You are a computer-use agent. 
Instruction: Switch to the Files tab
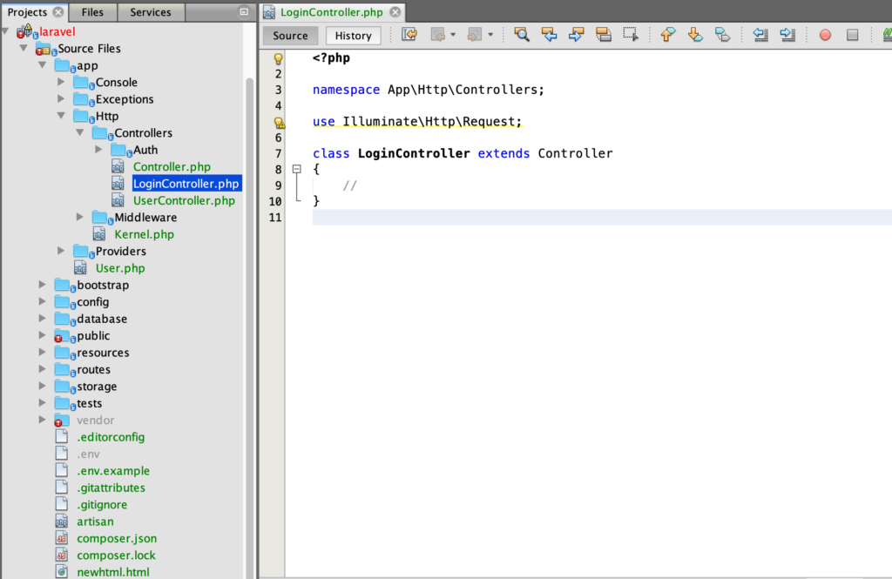point(92,11)
